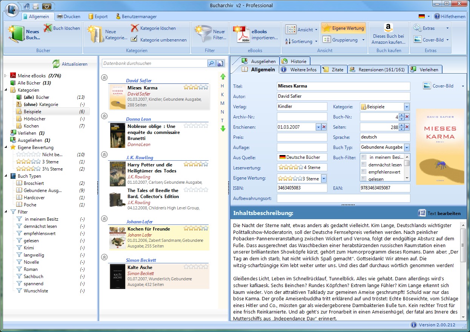
Task: Open the Eigene Wertung 3 Sterne dropdown
Action: point(324,179)
